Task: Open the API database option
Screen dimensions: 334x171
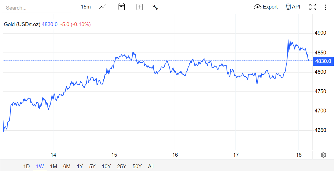Action: (x=293, y=7)
